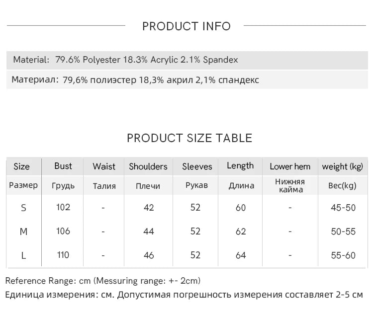Click the Нижняя кайма header cell
The image size is (373, 313).
point(290,185)
